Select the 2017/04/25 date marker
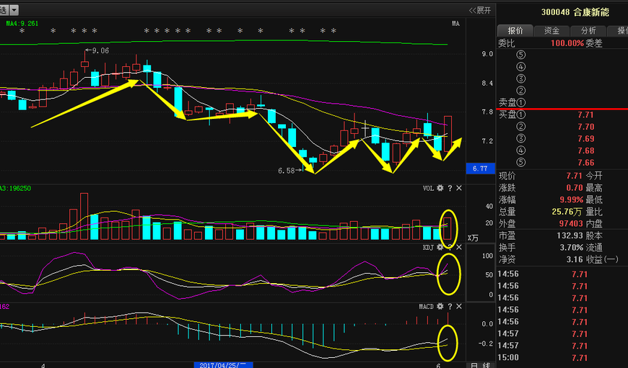 (x=224, y=365)
